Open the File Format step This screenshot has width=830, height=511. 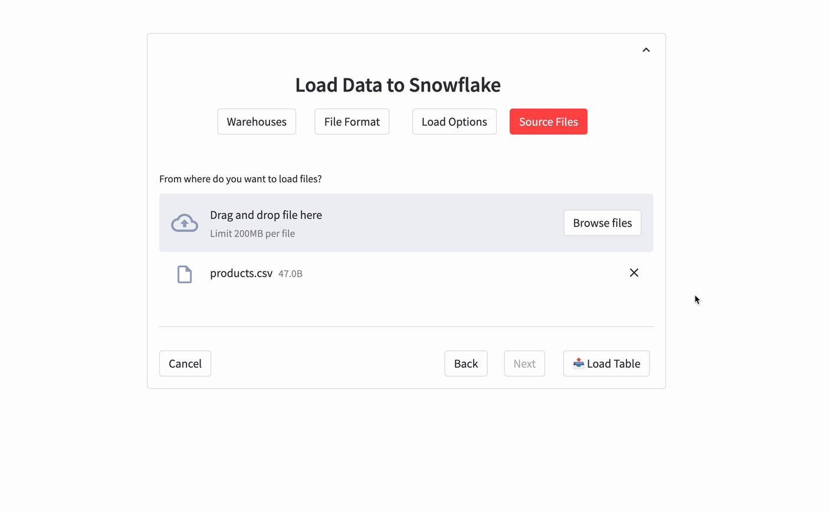click(352, 122)
